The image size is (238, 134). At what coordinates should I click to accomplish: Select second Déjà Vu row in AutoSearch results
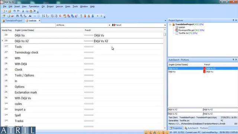pos(203,71)
